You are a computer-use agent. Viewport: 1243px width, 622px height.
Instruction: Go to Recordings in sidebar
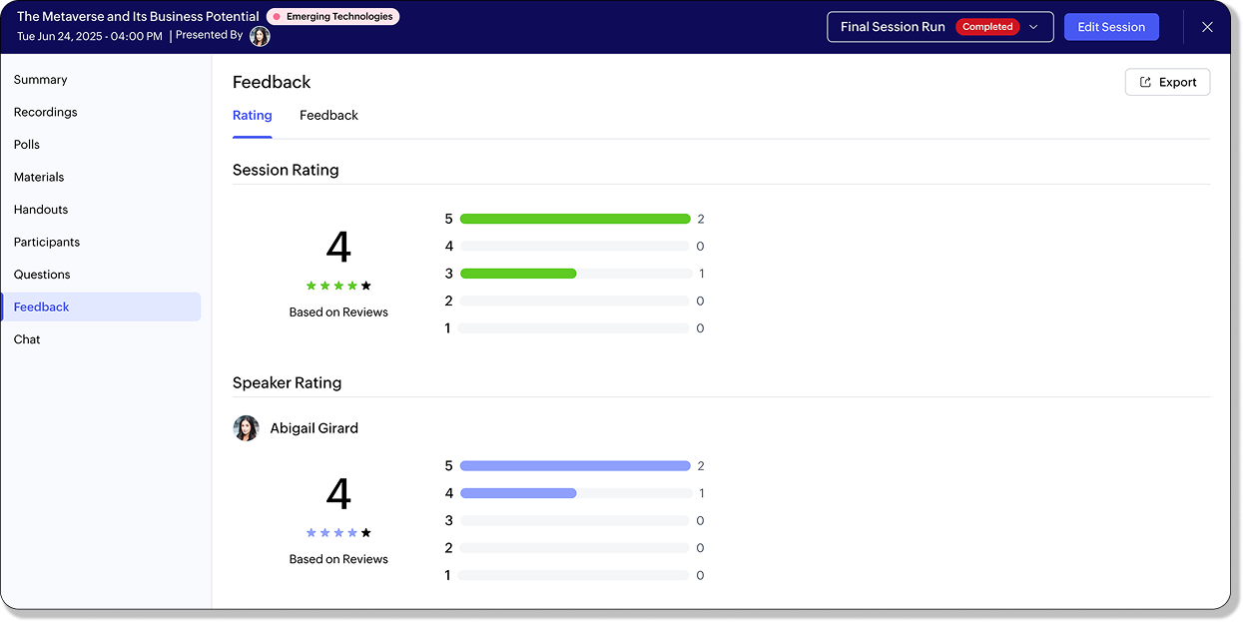(x=45, y=113)
